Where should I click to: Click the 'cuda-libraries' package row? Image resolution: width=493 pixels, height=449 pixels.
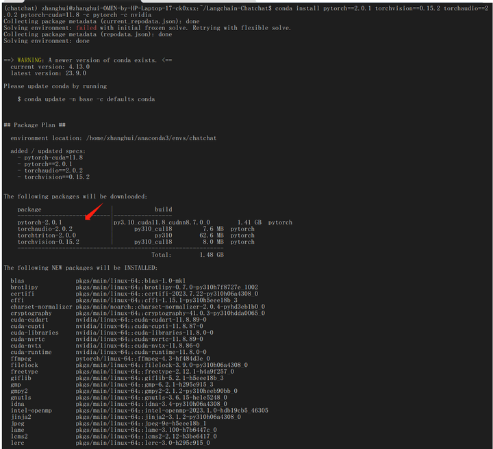(112, 333)
